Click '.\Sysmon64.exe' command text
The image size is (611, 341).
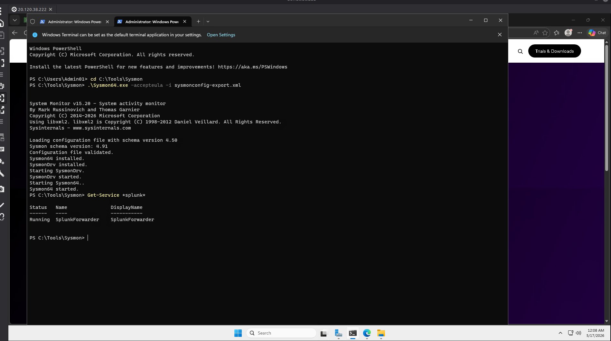click(108, 85)
